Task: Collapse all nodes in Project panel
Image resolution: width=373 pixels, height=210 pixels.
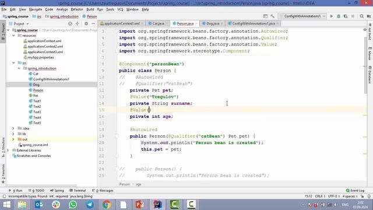Action: pos(78,23)
